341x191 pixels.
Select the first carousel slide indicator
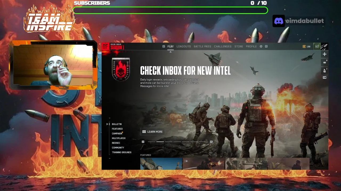(x=152, y=142)
